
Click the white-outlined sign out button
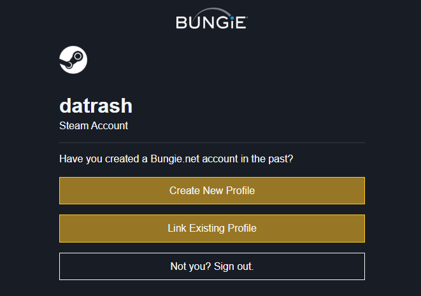[x=212, y=267]
